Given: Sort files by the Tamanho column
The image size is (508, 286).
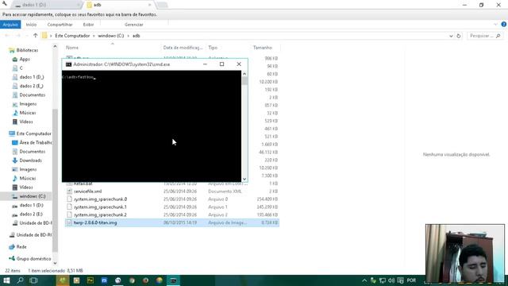Looking at the screenshot, I should click(x=263, y=48).
